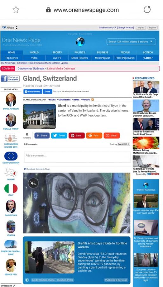Open the SPORTS navigation tab
Viewport: 163px width, 287px height.
tap(57, 52)
